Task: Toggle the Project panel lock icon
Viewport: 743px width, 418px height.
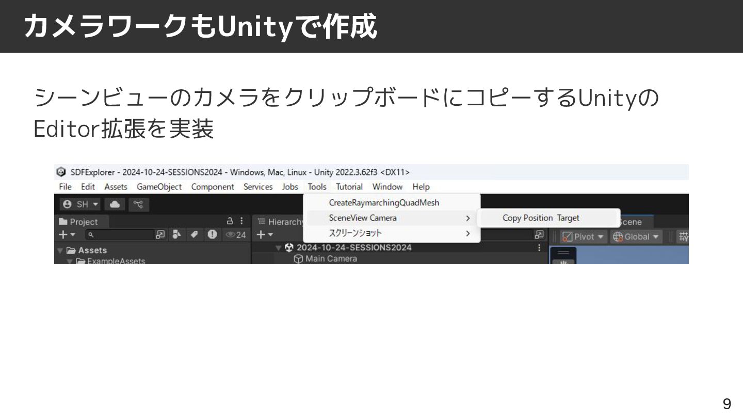Action: [x=230, y=221]
